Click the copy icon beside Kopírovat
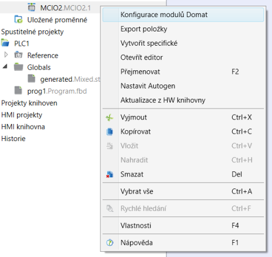The height and width of the screenshot is (257, 272). (x=109, y=131)
